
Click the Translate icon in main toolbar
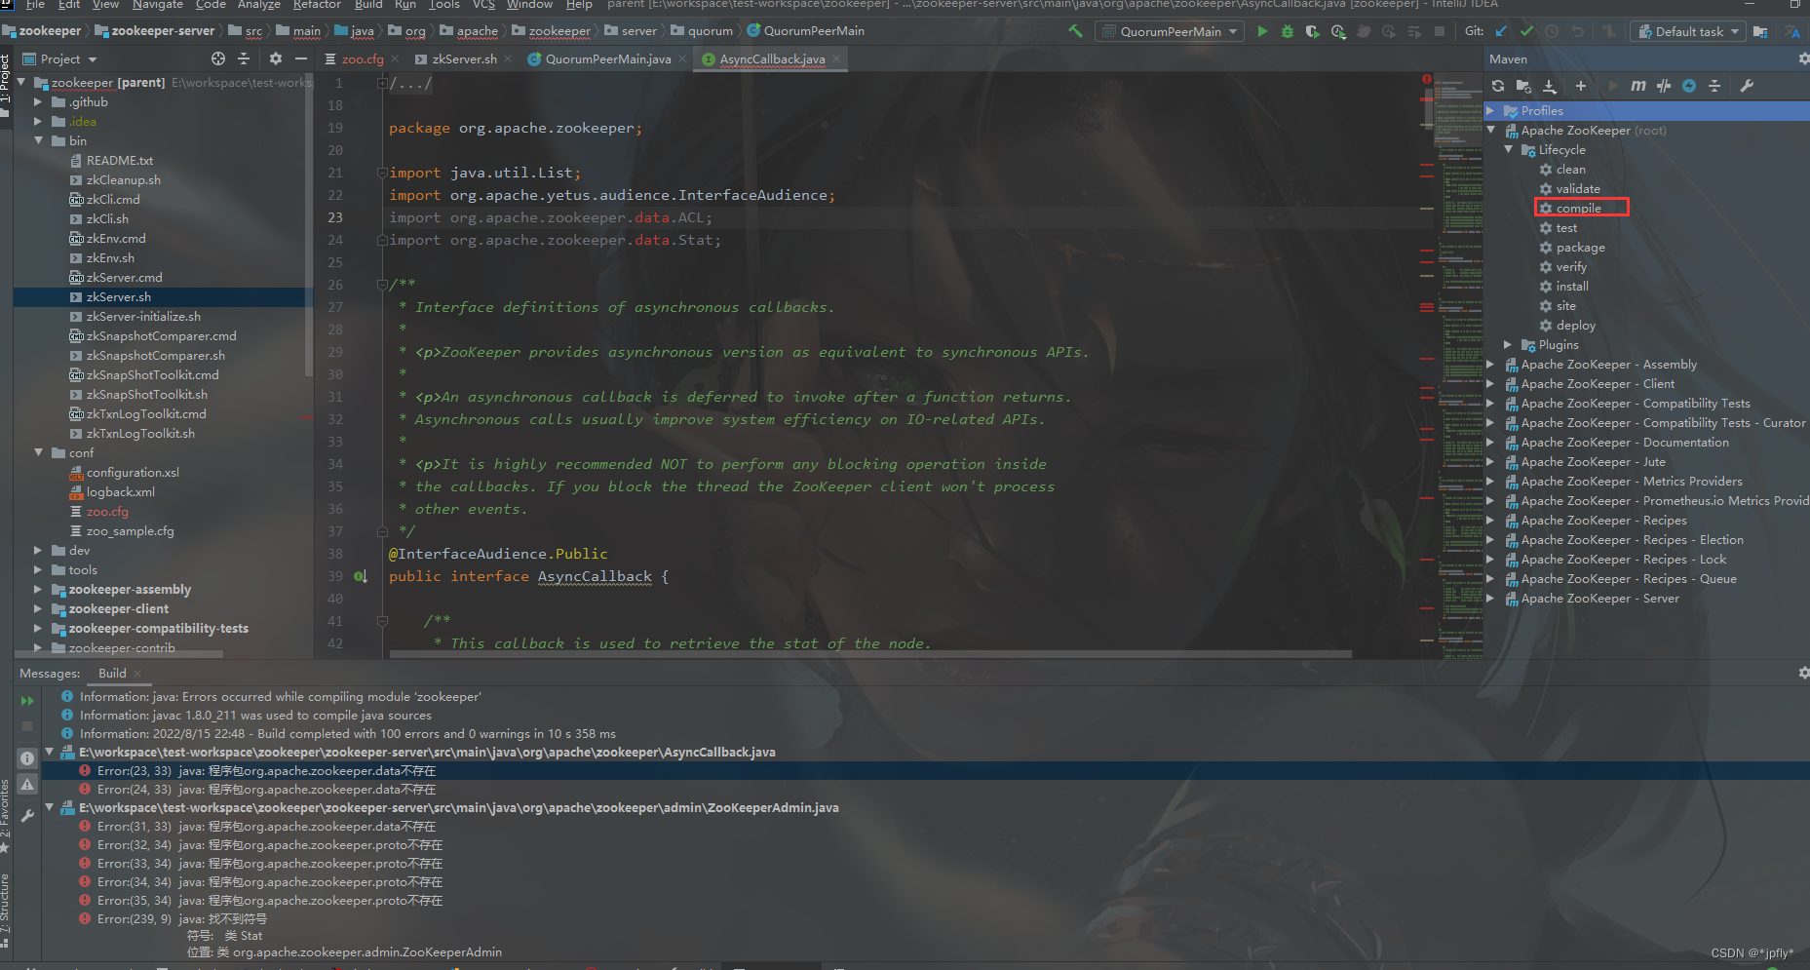[1791, 31]
